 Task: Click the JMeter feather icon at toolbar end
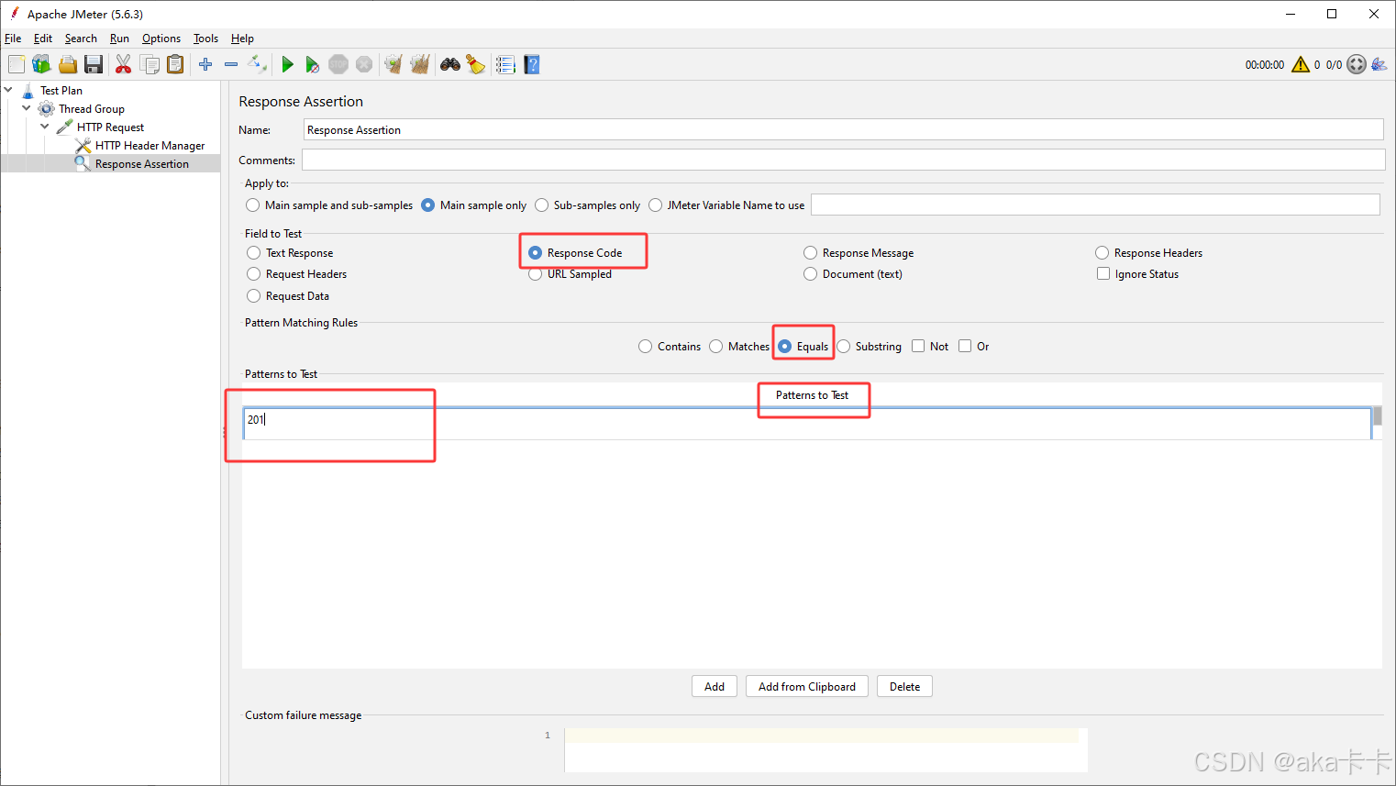pos(1379,64)
